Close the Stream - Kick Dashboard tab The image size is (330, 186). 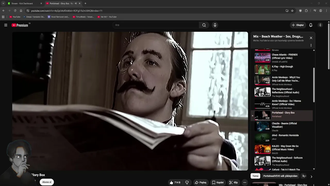click(x=41, y=3)
